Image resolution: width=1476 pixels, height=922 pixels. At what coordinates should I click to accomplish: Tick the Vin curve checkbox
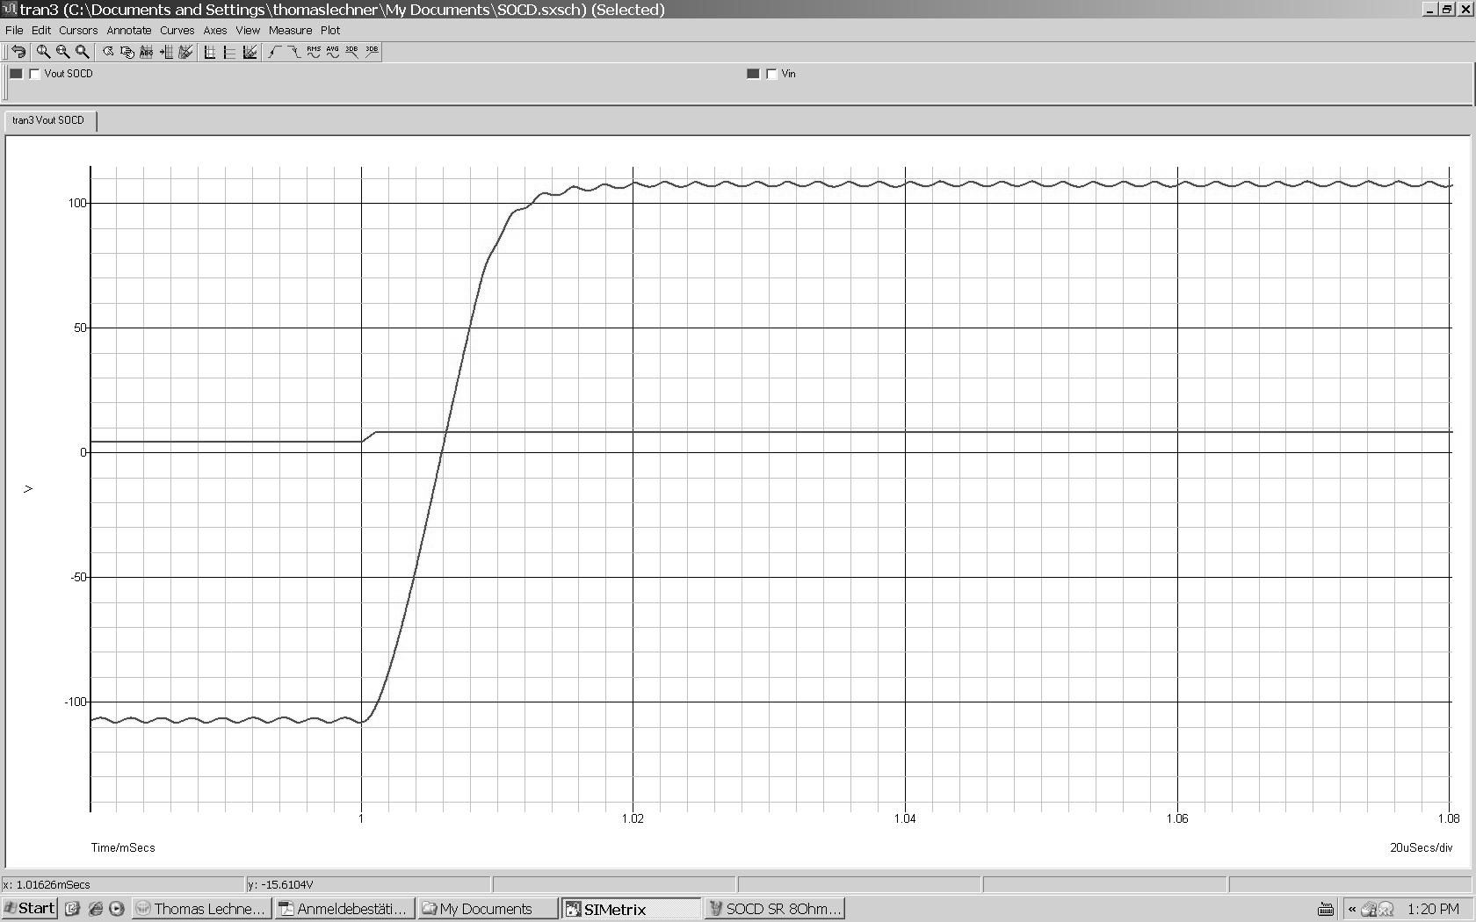(x=772, y=74)
